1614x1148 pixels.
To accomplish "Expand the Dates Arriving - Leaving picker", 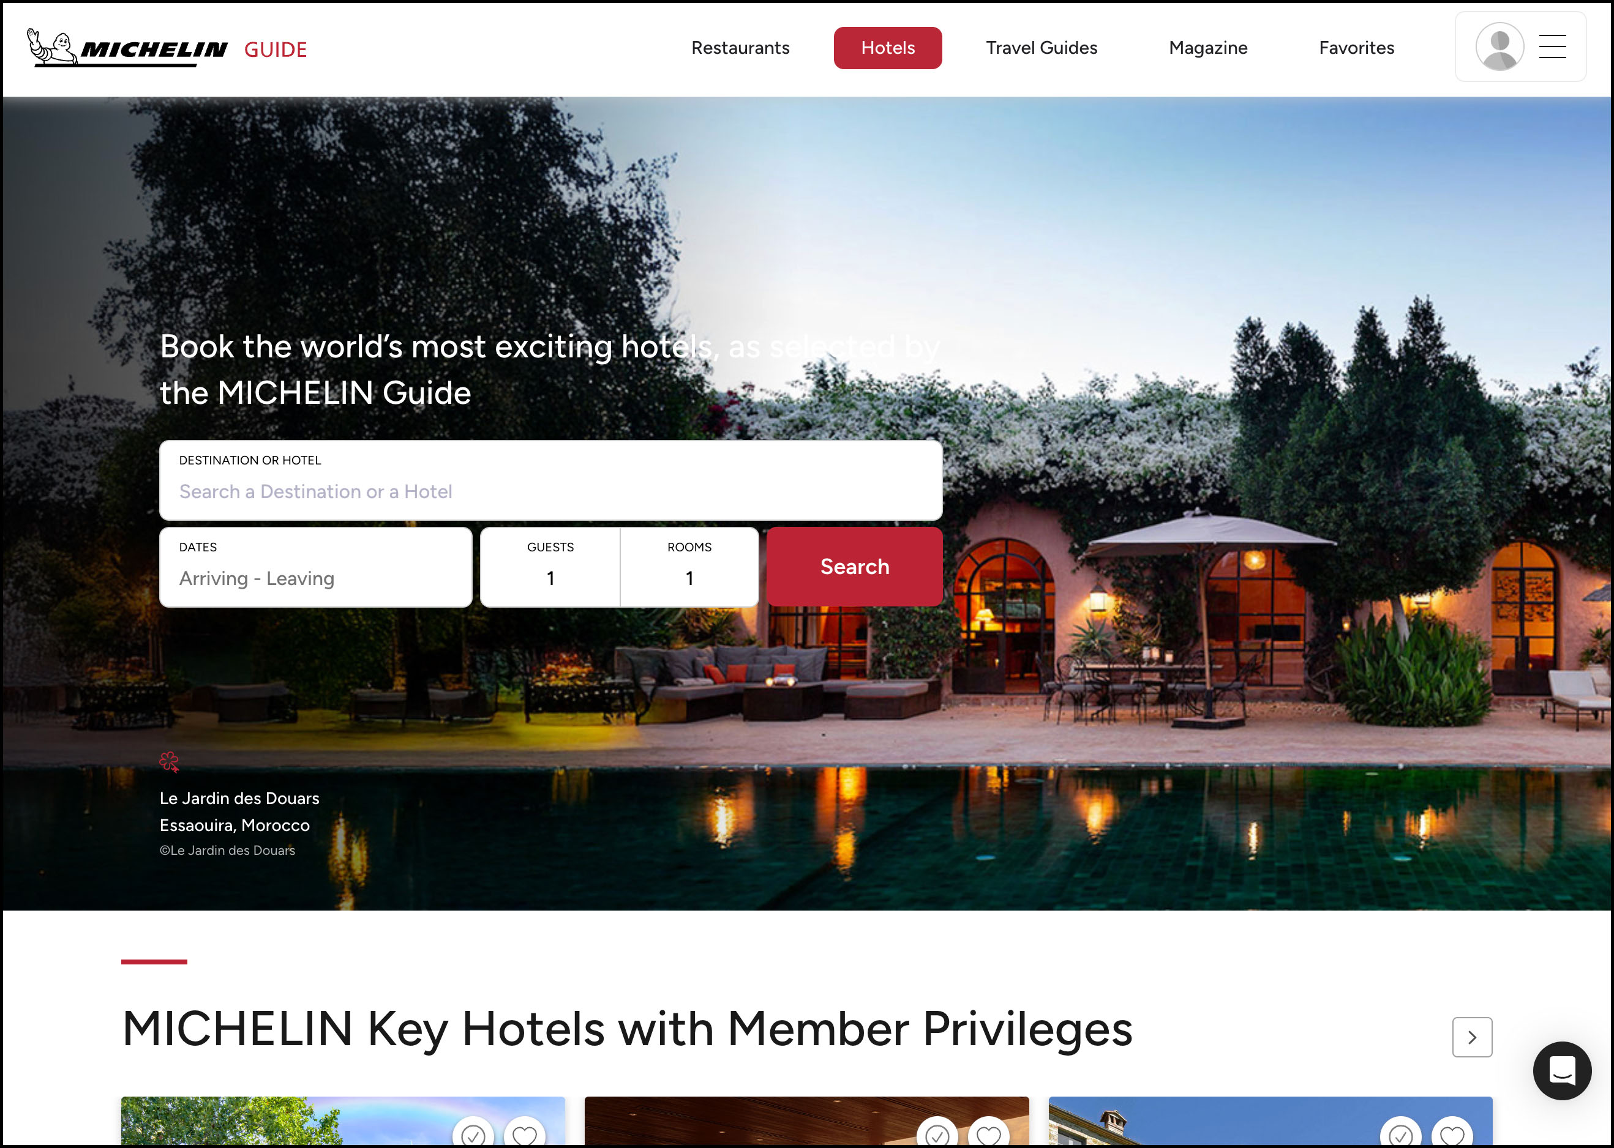I will 315,567.
